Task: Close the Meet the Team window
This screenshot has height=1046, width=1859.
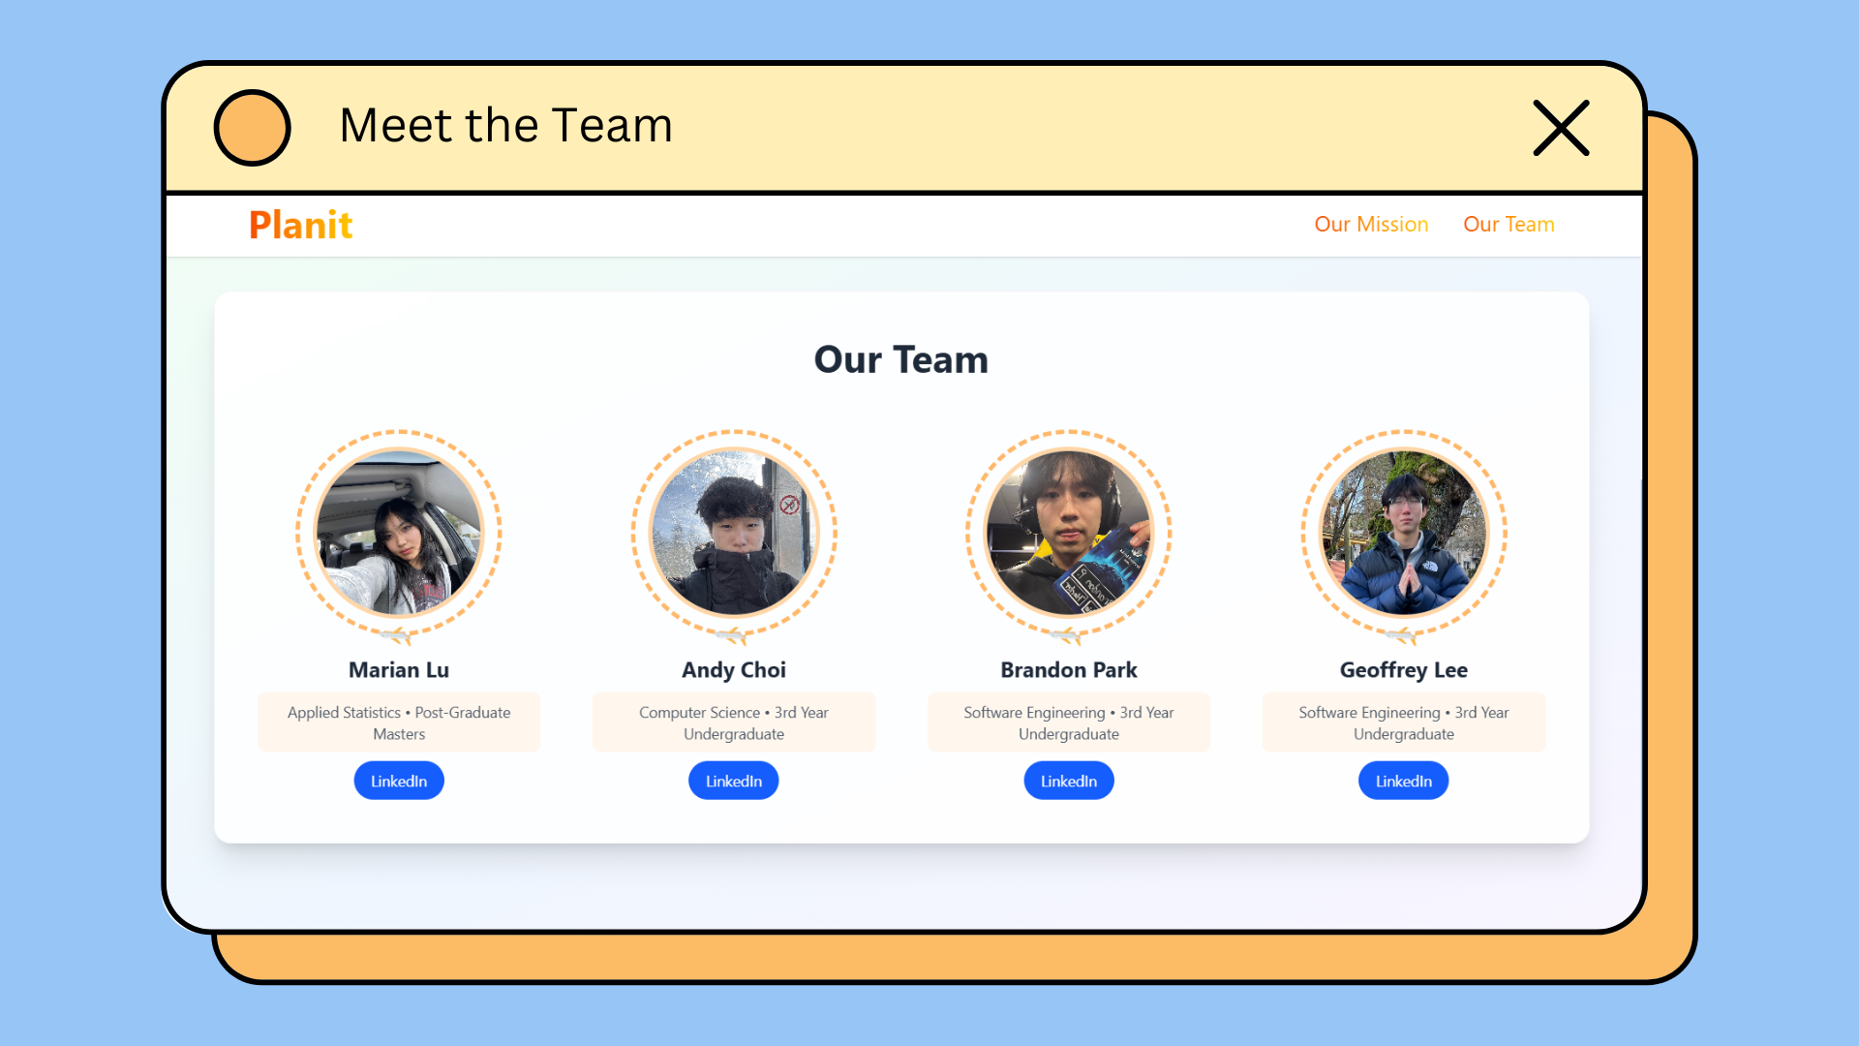Action: click(1561, 128)
